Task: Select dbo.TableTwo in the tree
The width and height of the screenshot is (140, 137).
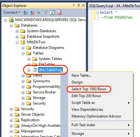Action: pos(51,70)
